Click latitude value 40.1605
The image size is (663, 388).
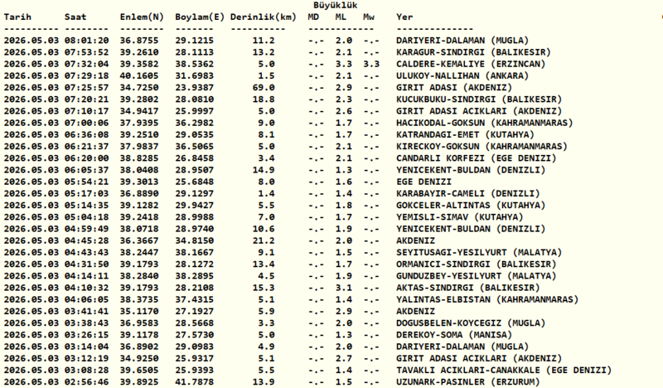coord(139,75)
